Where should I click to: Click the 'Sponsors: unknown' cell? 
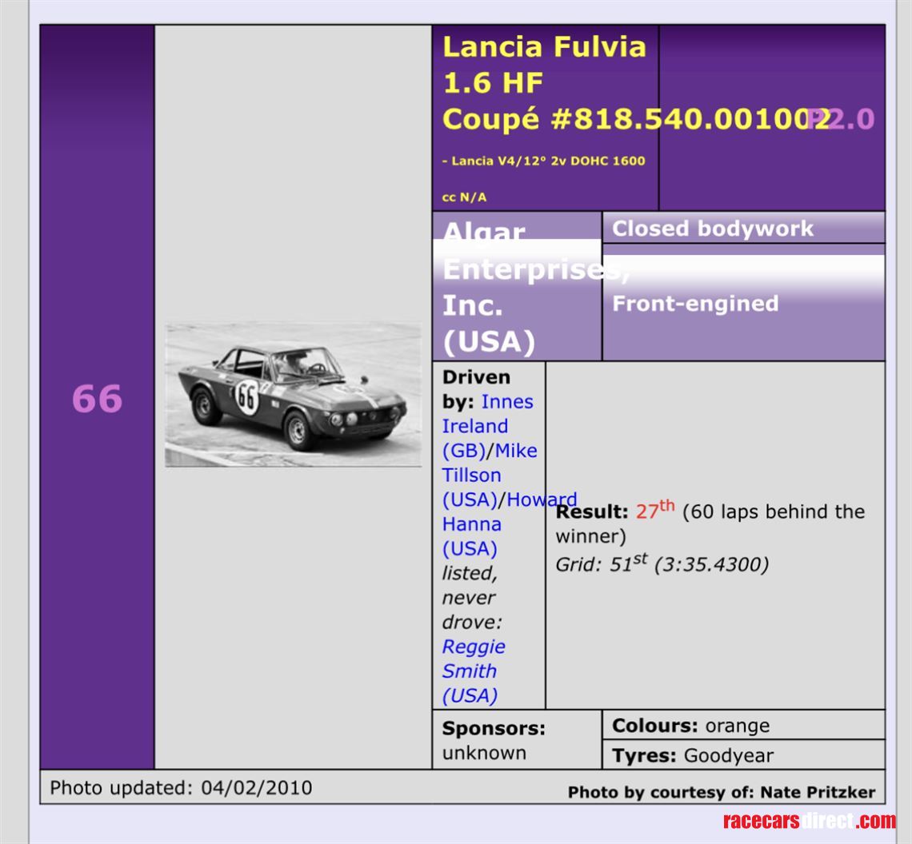click(x=517, y=739)
